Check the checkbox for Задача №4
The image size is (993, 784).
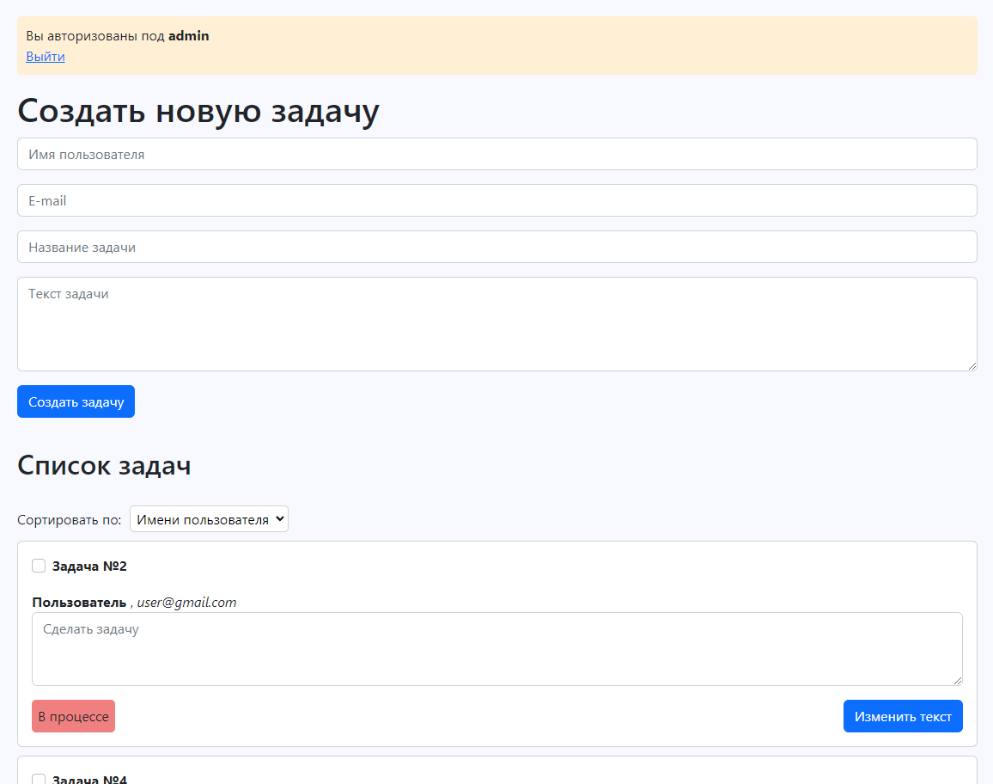coord(39,778)
